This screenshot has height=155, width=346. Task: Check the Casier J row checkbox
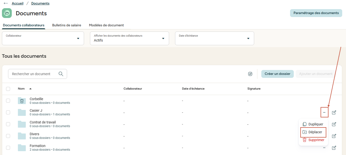click(8, 113)
